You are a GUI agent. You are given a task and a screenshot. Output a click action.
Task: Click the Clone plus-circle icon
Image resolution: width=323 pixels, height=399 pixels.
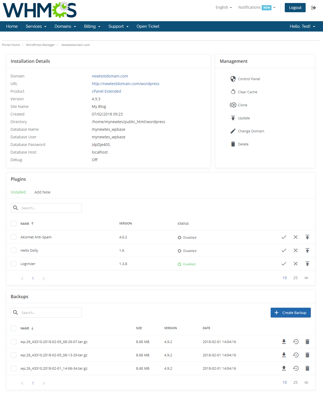point(233,105)
